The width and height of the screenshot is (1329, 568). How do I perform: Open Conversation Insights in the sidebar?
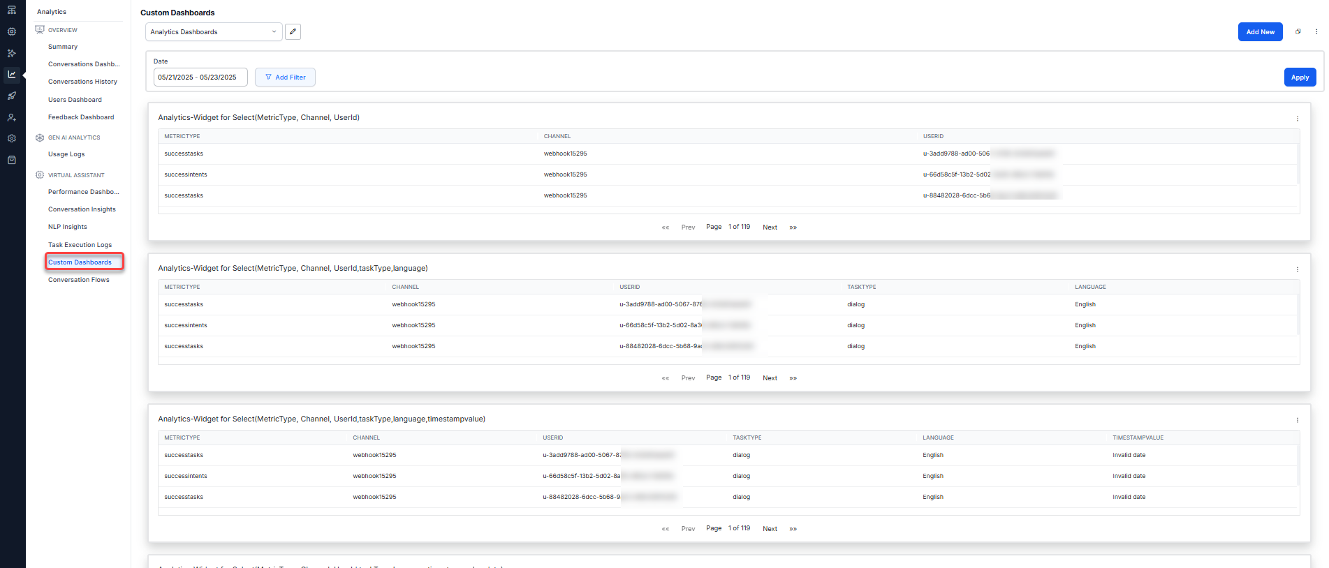click(82, 209)
